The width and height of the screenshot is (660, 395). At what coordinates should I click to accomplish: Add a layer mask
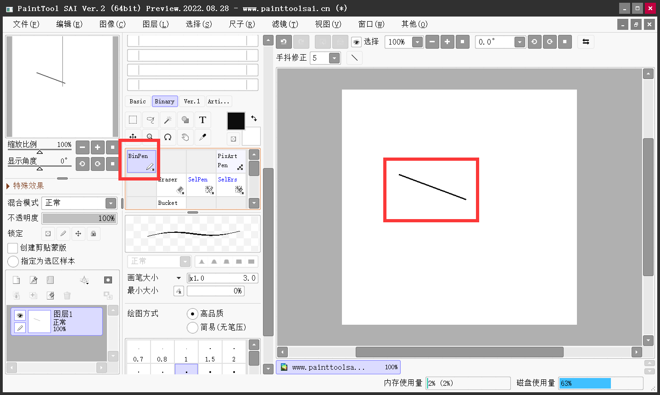click(108, 280)
